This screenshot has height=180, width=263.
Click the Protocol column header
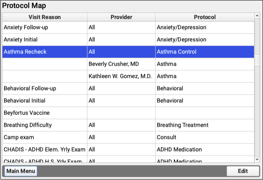(x=204, y=17)
